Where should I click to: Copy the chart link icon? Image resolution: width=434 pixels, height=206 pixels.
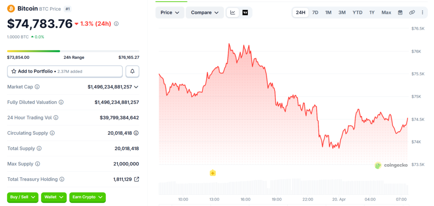click(x=412, y=13)
